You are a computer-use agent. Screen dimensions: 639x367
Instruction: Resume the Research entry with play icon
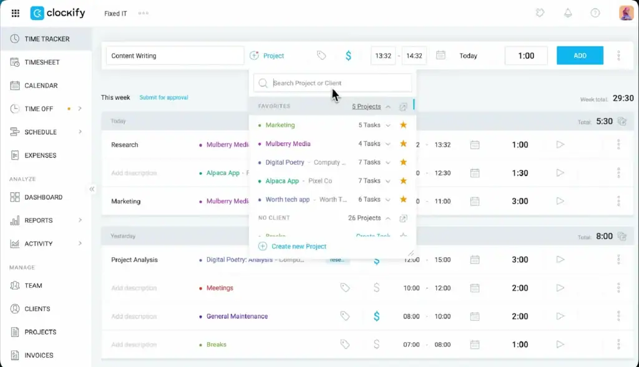click(560, 144)
